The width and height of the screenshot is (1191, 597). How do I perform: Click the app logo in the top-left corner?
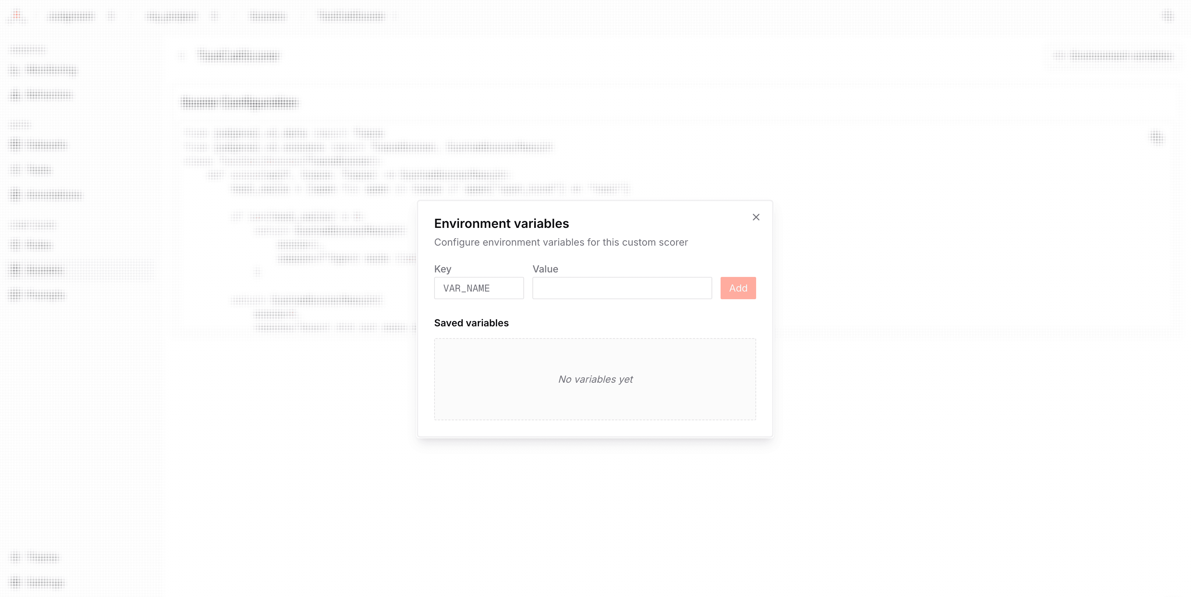coord(17,15)
